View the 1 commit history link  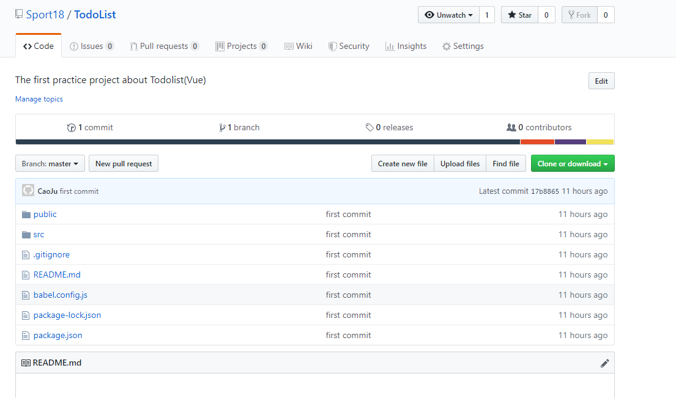pos(90,128)
